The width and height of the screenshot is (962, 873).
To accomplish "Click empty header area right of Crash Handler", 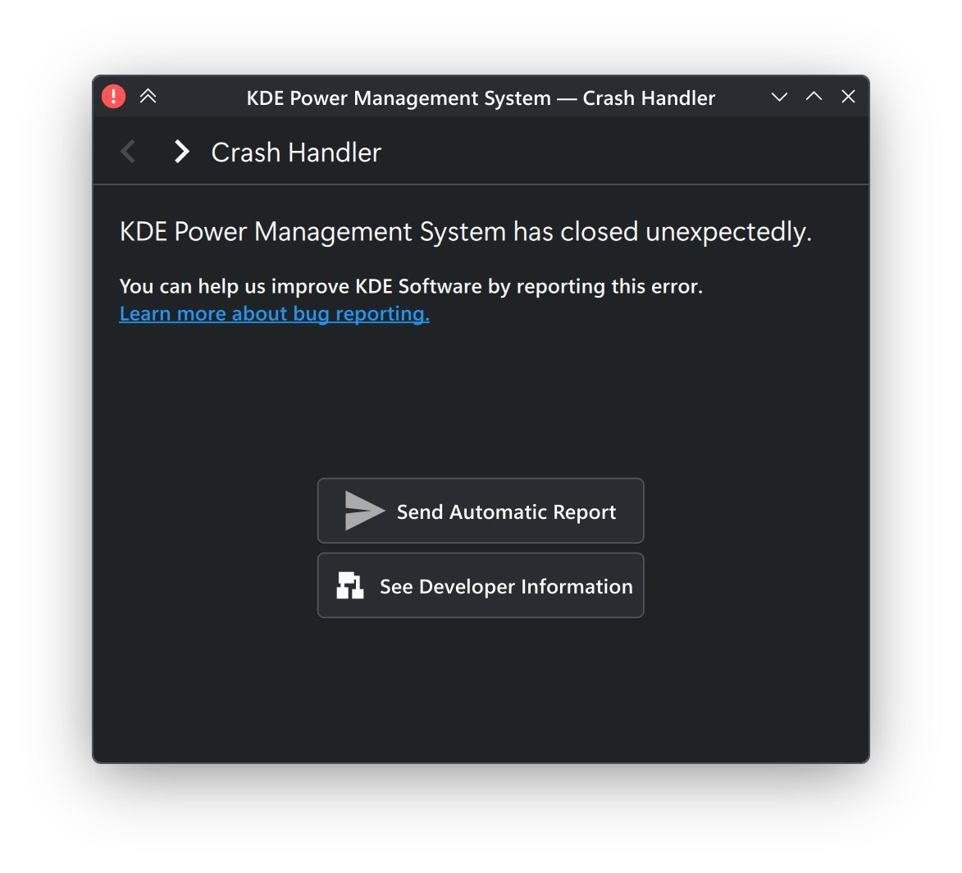I will point(623,152).
